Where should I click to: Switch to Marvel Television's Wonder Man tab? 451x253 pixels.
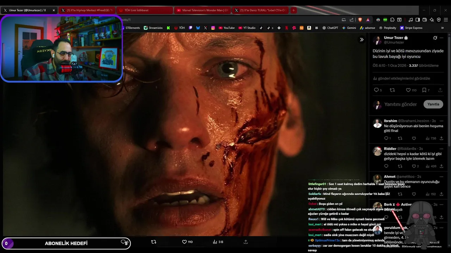pos(202,10)
